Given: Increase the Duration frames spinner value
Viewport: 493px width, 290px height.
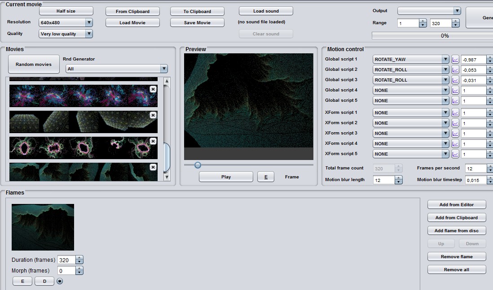Looking at the screenshot, I should [79, 258].
